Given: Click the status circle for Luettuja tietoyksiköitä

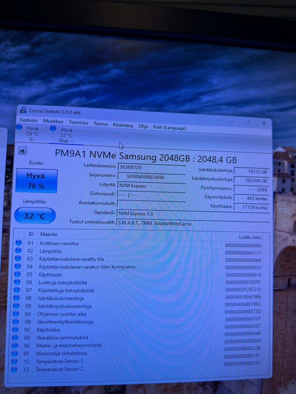Looking at the screenshot, I should coord(17,282).
